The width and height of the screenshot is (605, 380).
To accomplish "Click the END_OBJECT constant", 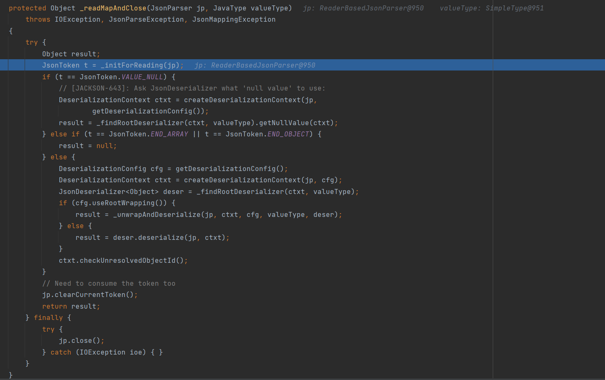I will pos(288,134).
